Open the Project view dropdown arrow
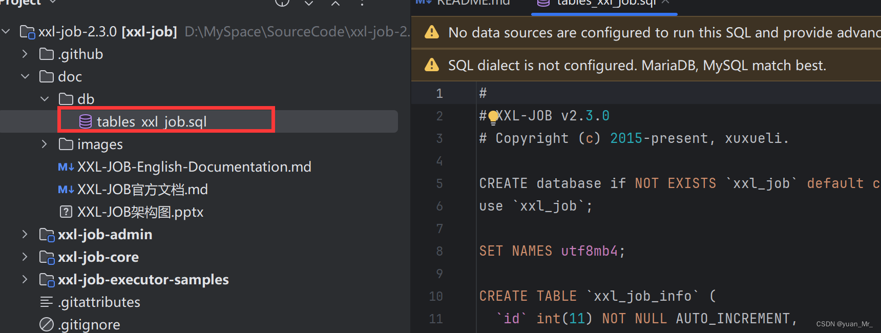The image size is (881, 333). pyautogui.click(x=53, y=3)
